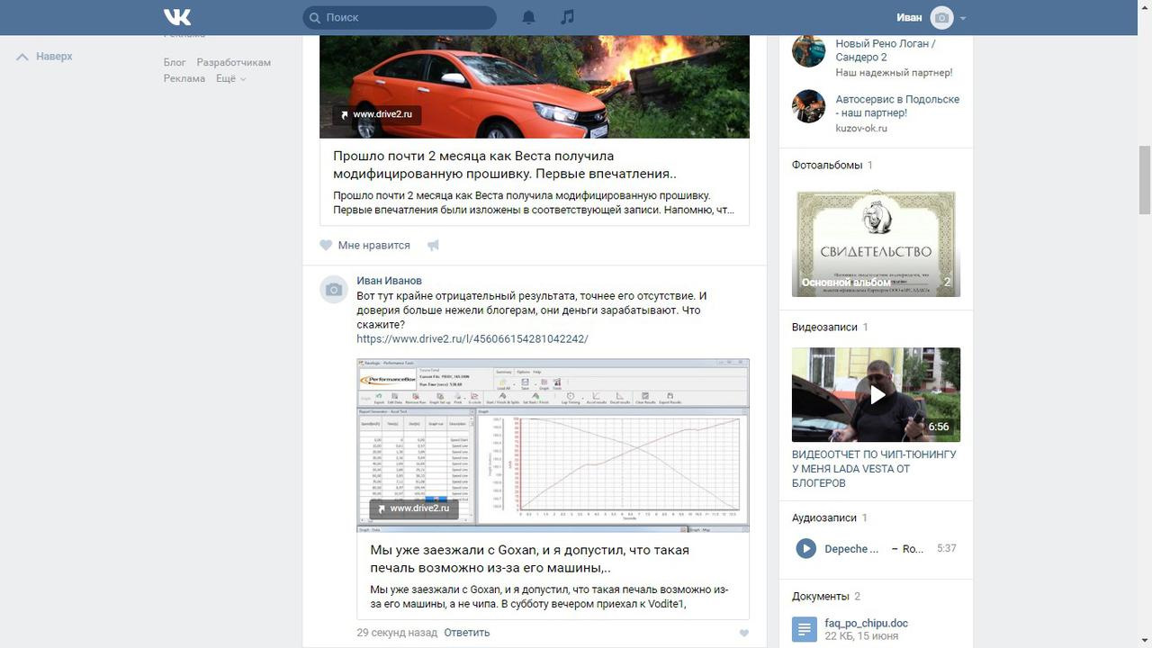Open the "Новый Рено Логан / Сандеро 2" link
Screen dimensions: 1152x648
tap(886, 50)
